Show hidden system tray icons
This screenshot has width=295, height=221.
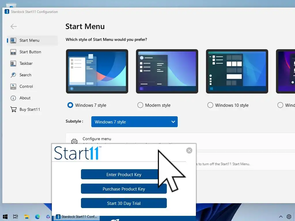pos(281,217)
